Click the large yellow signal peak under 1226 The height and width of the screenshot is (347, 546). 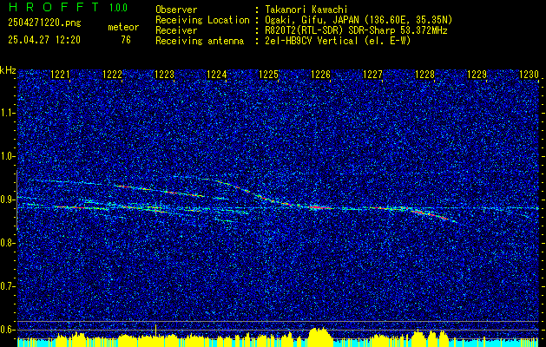click(320, 337)
